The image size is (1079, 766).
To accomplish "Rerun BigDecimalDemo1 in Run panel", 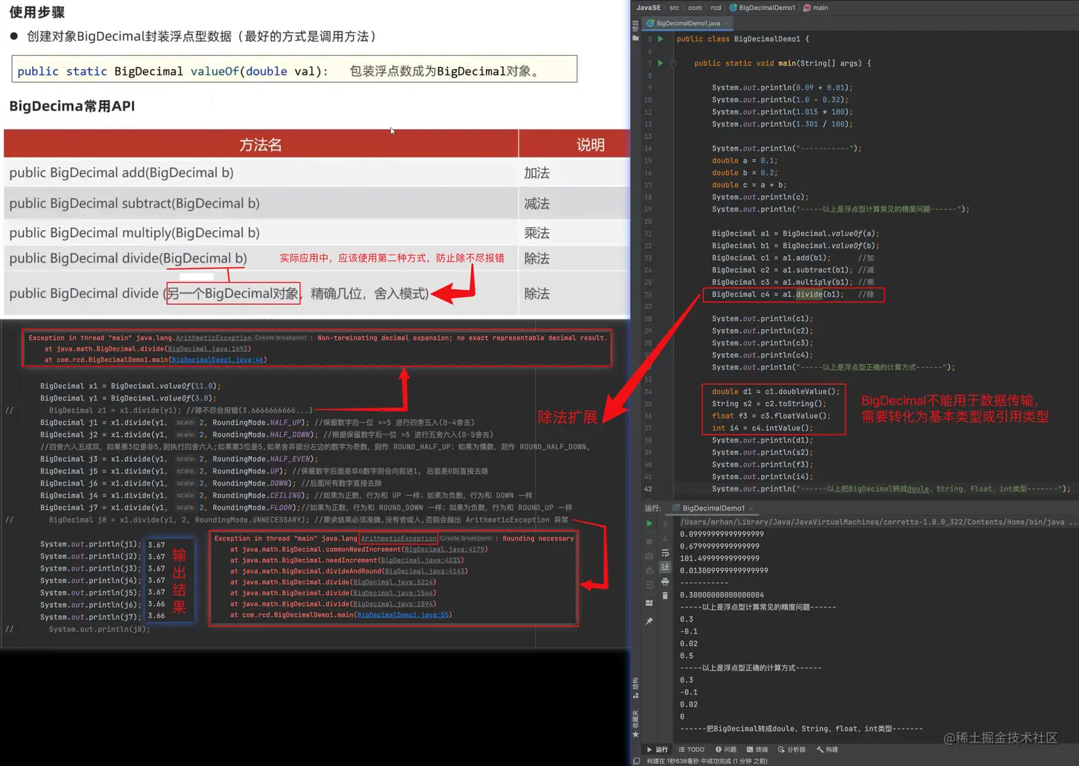I will tap(649, 523).
